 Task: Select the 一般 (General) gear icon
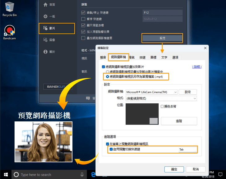pyautogui.click(x=46, y=16)
